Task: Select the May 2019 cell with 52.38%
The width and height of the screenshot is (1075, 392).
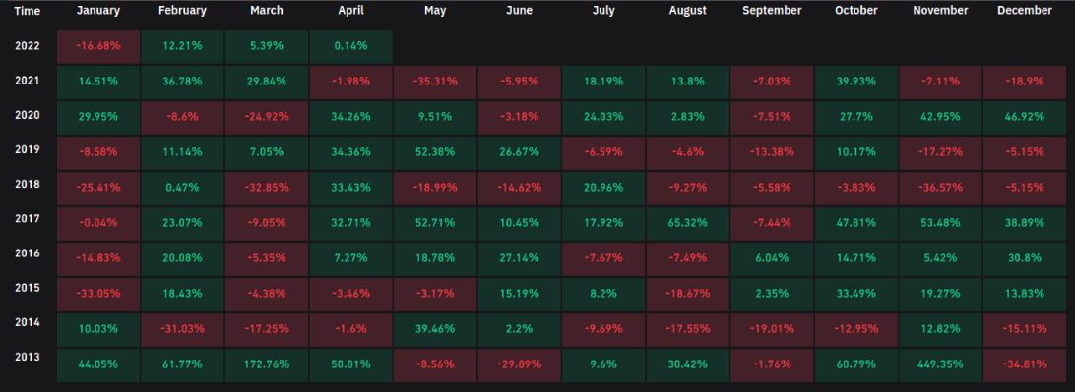Action: (435, 152)
